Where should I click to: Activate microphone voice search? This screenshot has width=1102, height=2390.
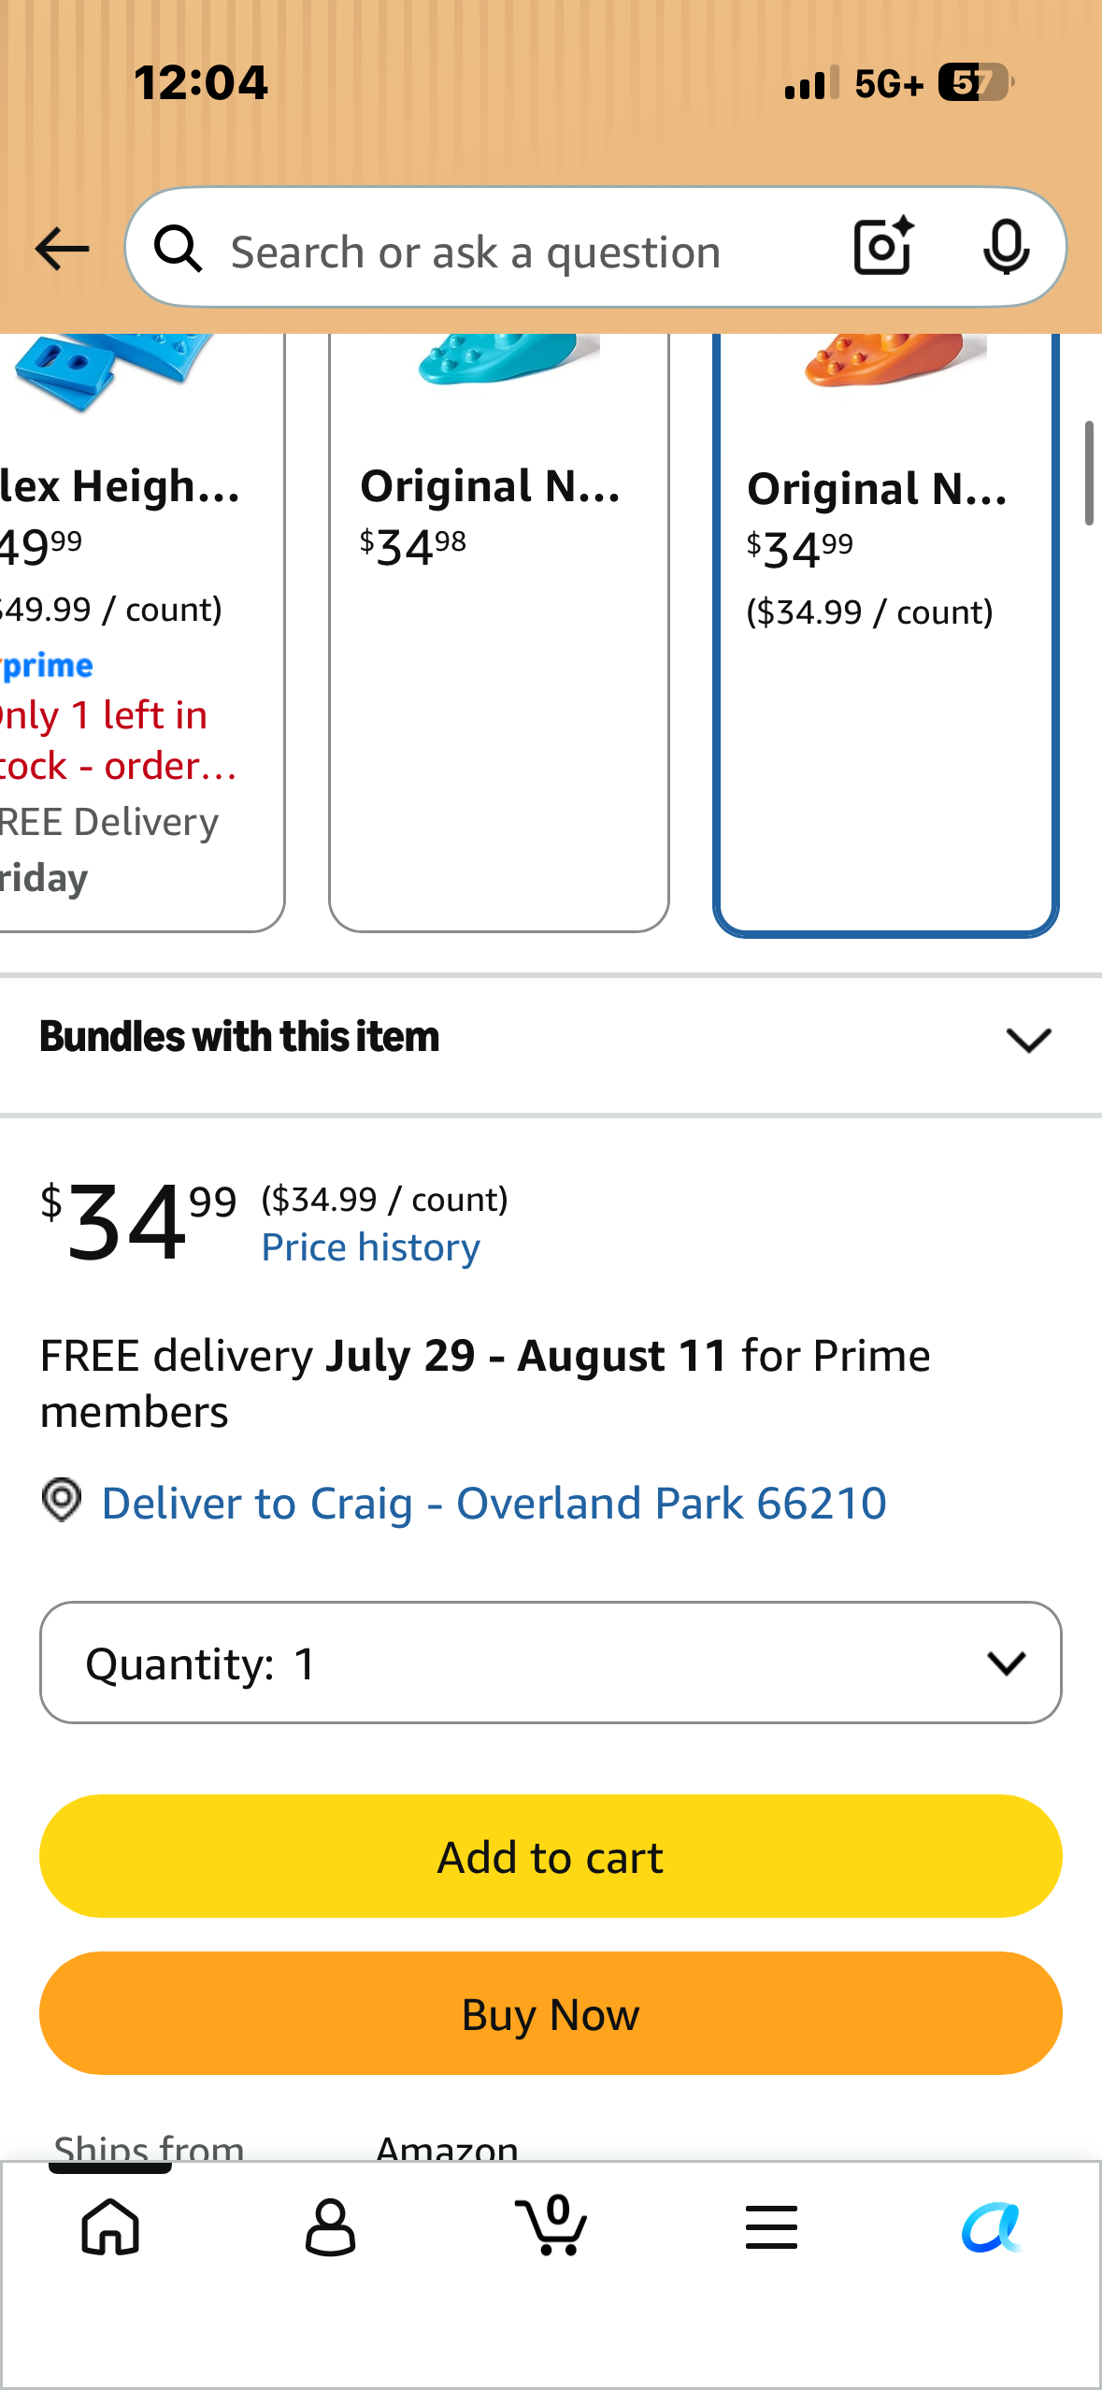click(1007, 248)
